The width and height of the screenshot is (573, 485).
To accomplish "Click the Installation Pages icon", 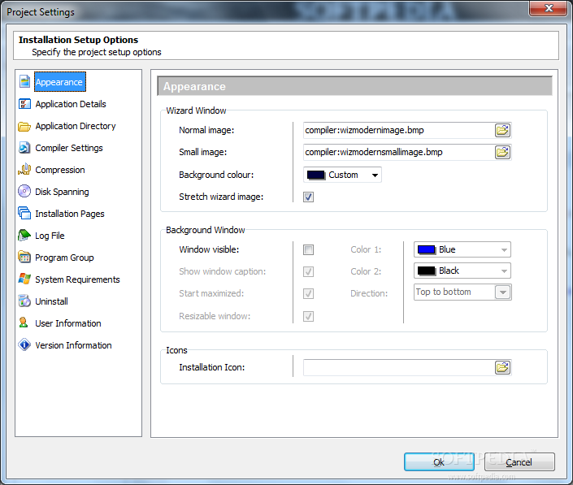I will pos(24,214).
